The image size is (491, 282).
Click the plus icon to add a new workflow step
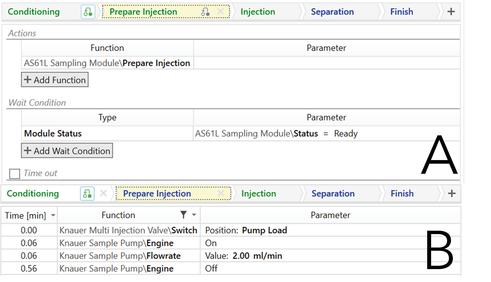(x=451, y=12)
